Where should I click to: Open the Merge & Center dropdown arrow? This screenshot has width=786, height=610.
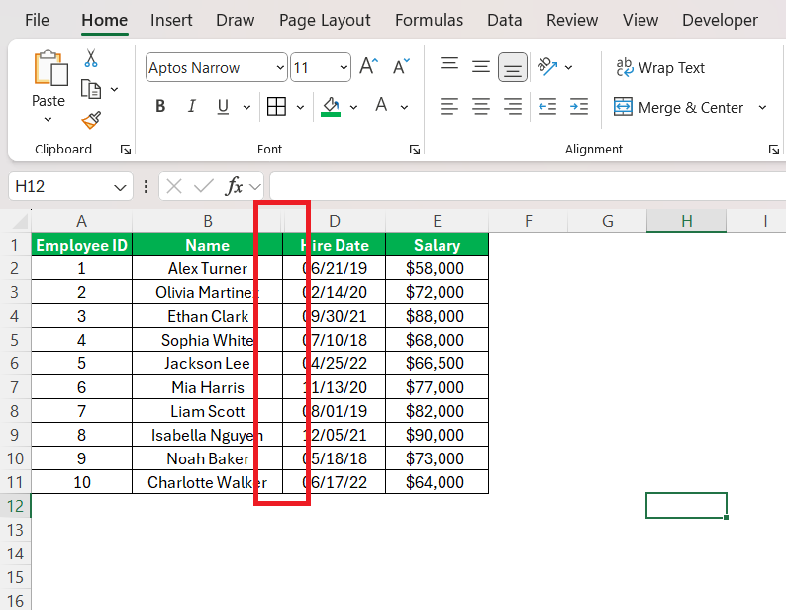click(762, 107)
